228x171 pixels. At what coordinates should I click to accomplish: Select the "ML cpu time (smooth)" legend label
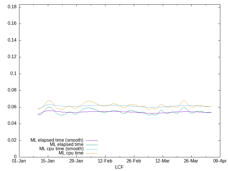pyautogui.click(x=61, y=149)
